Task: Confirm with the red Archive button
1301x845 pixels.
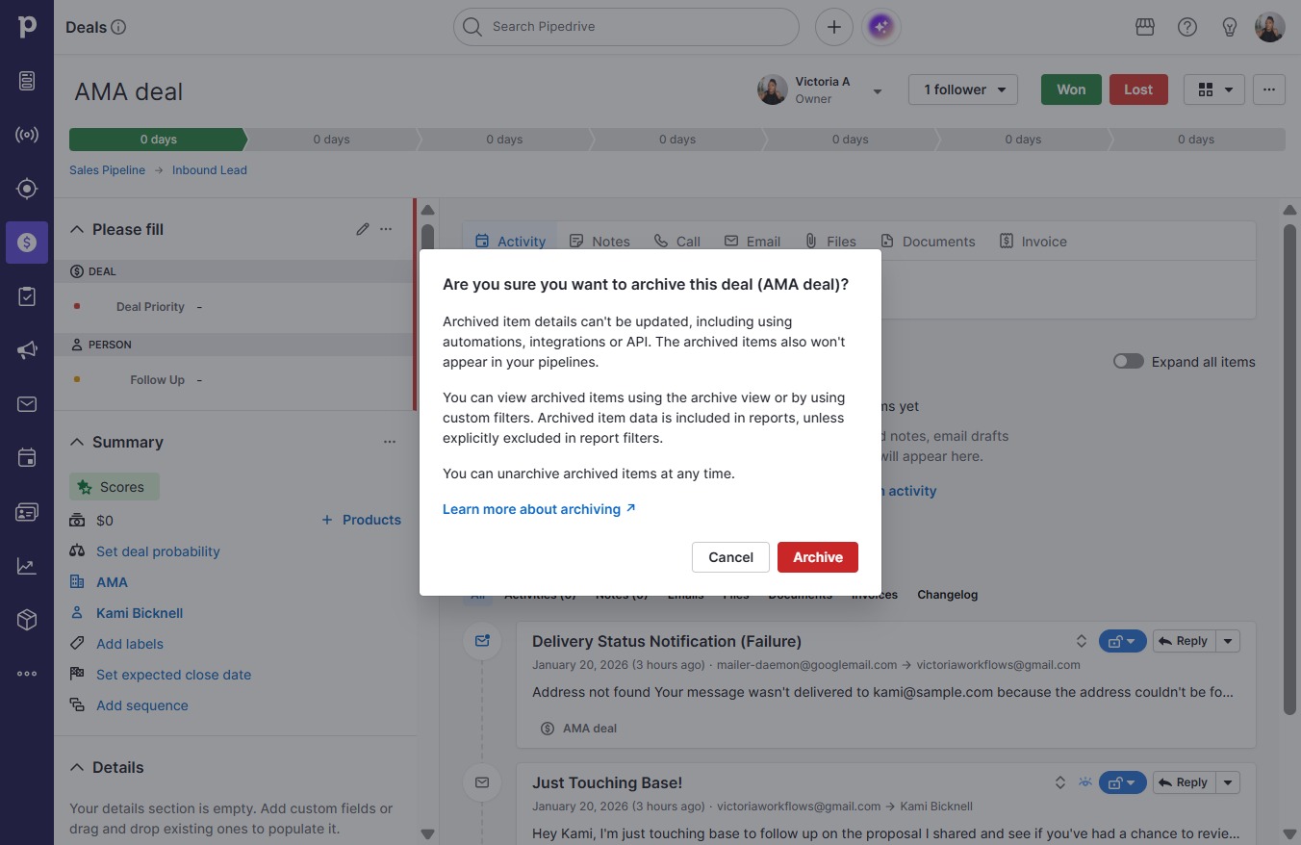Action: (x=818, y=557)
